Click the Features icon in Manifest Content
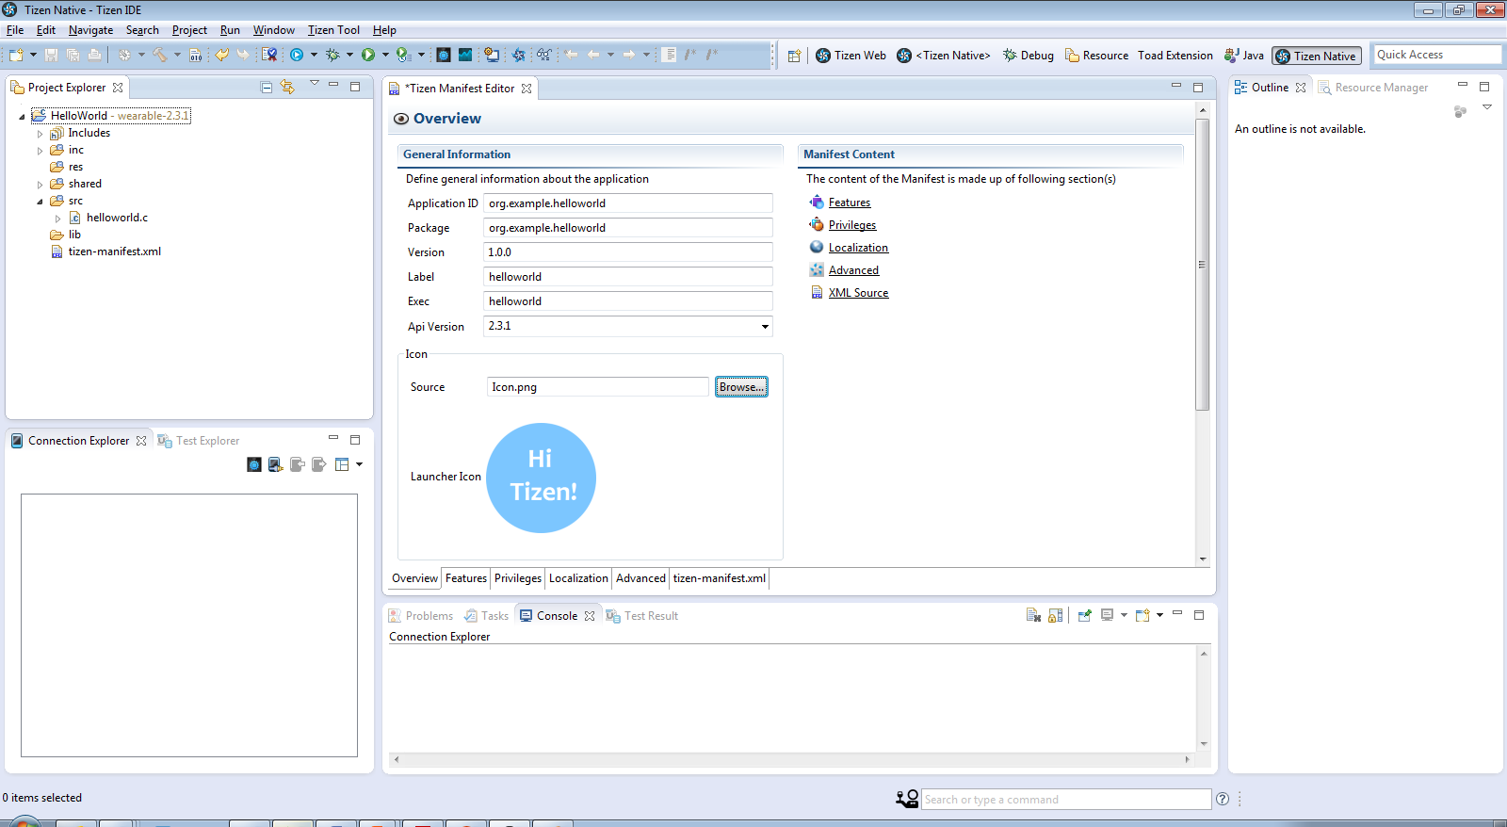Image resolution: width=1507 pixels, height=827 pixels. click(817, 202)
